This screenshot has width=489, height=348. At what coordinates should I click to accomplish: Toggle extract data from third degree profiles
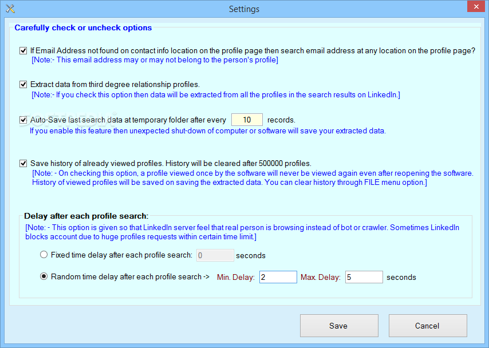click(x=23, y=85)
